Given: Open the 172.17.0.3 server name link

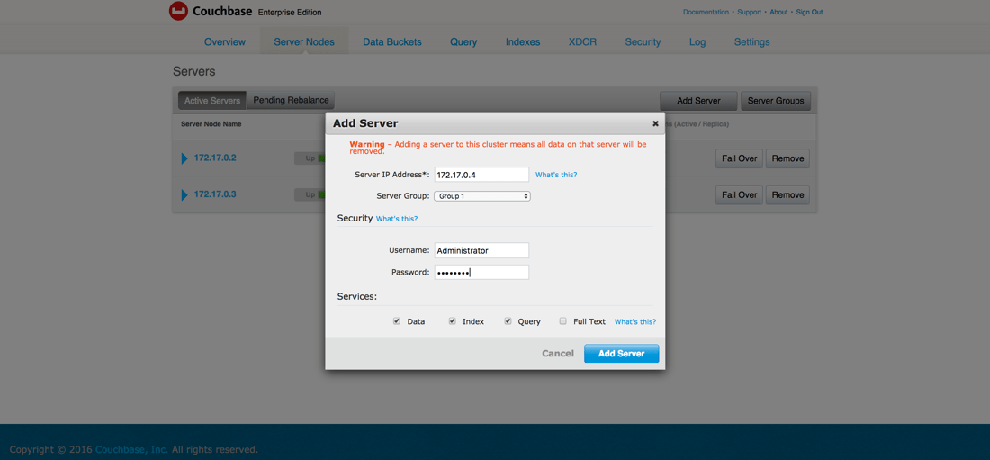Looking at the screenshot, I should click(215, 194).
